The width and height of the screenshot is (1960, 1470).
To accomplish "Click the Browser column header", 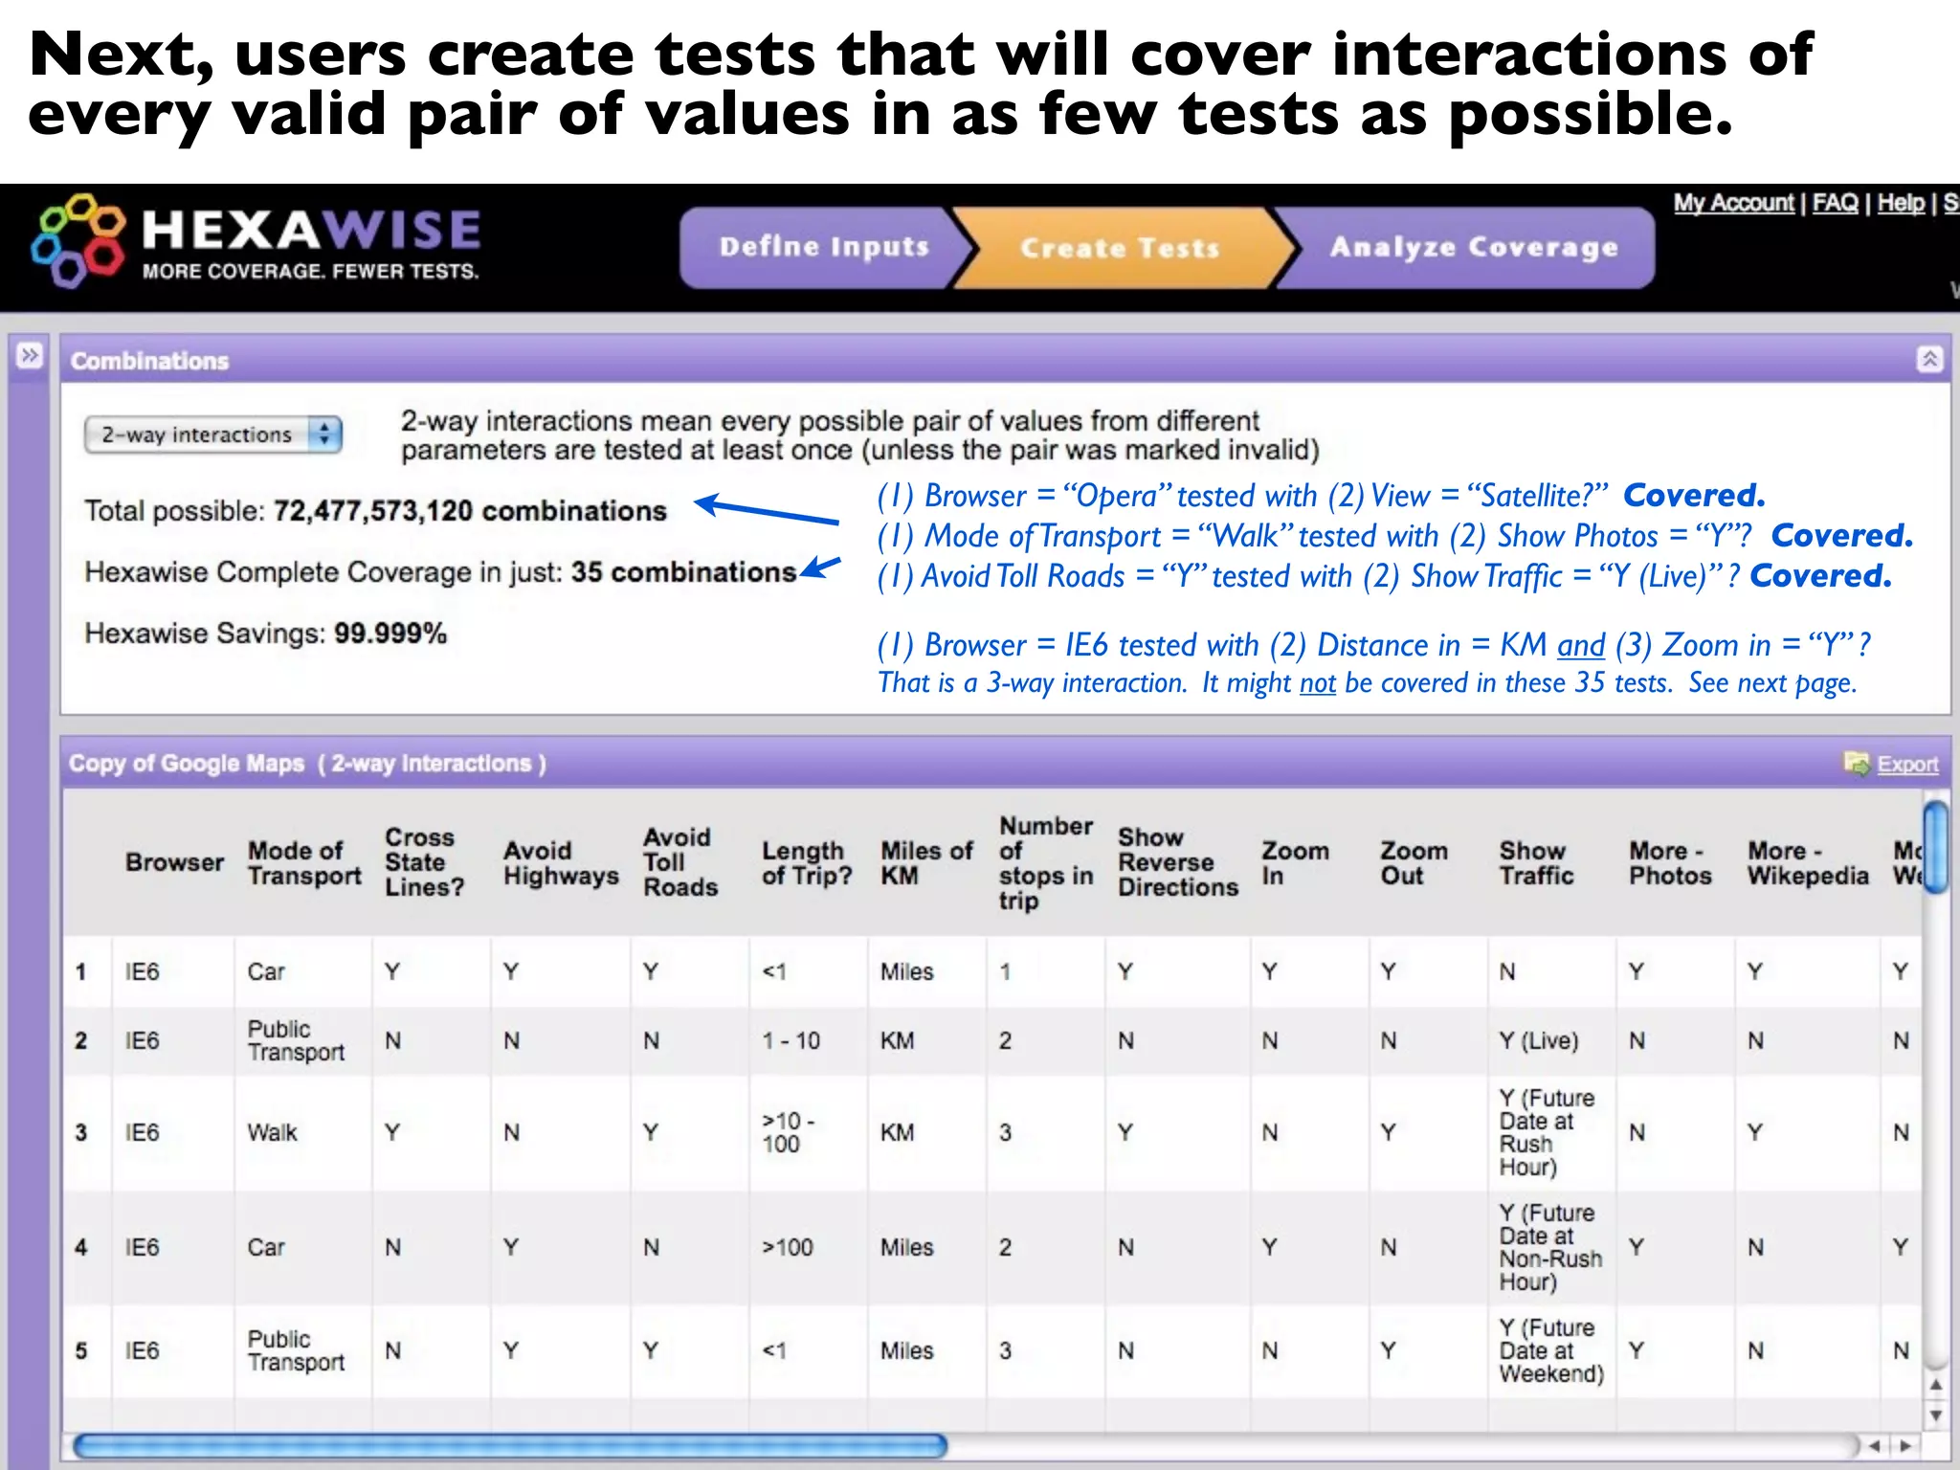I will pos(174,862).
